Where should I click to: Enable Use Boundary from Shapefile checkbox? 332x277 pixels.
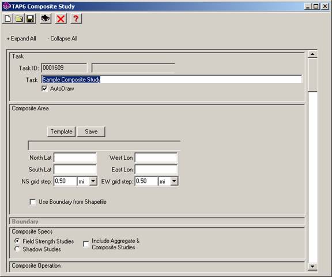tap(33, 202)
